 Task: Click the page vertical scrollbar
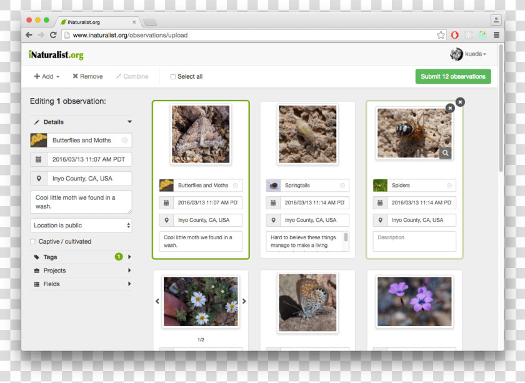tap(501, 109)
